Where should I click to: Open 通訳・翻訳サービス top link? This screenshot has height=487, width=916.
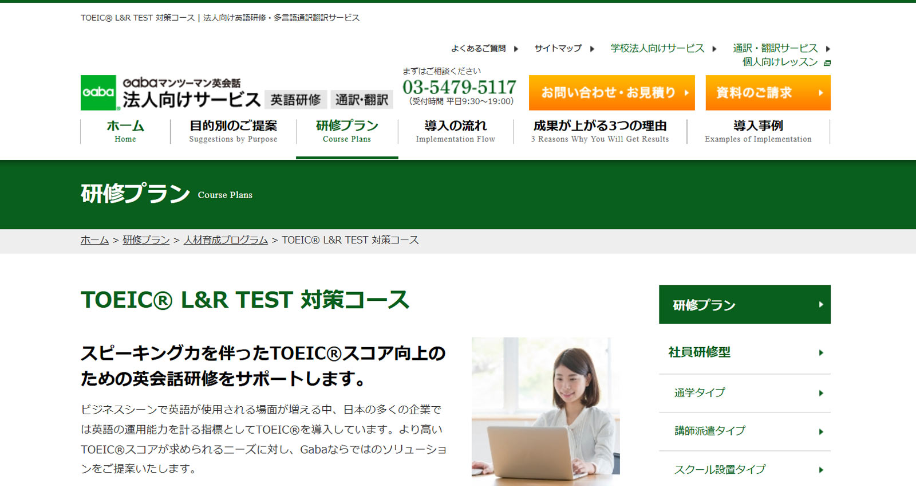pyautogui.click(x=775, y=49)
